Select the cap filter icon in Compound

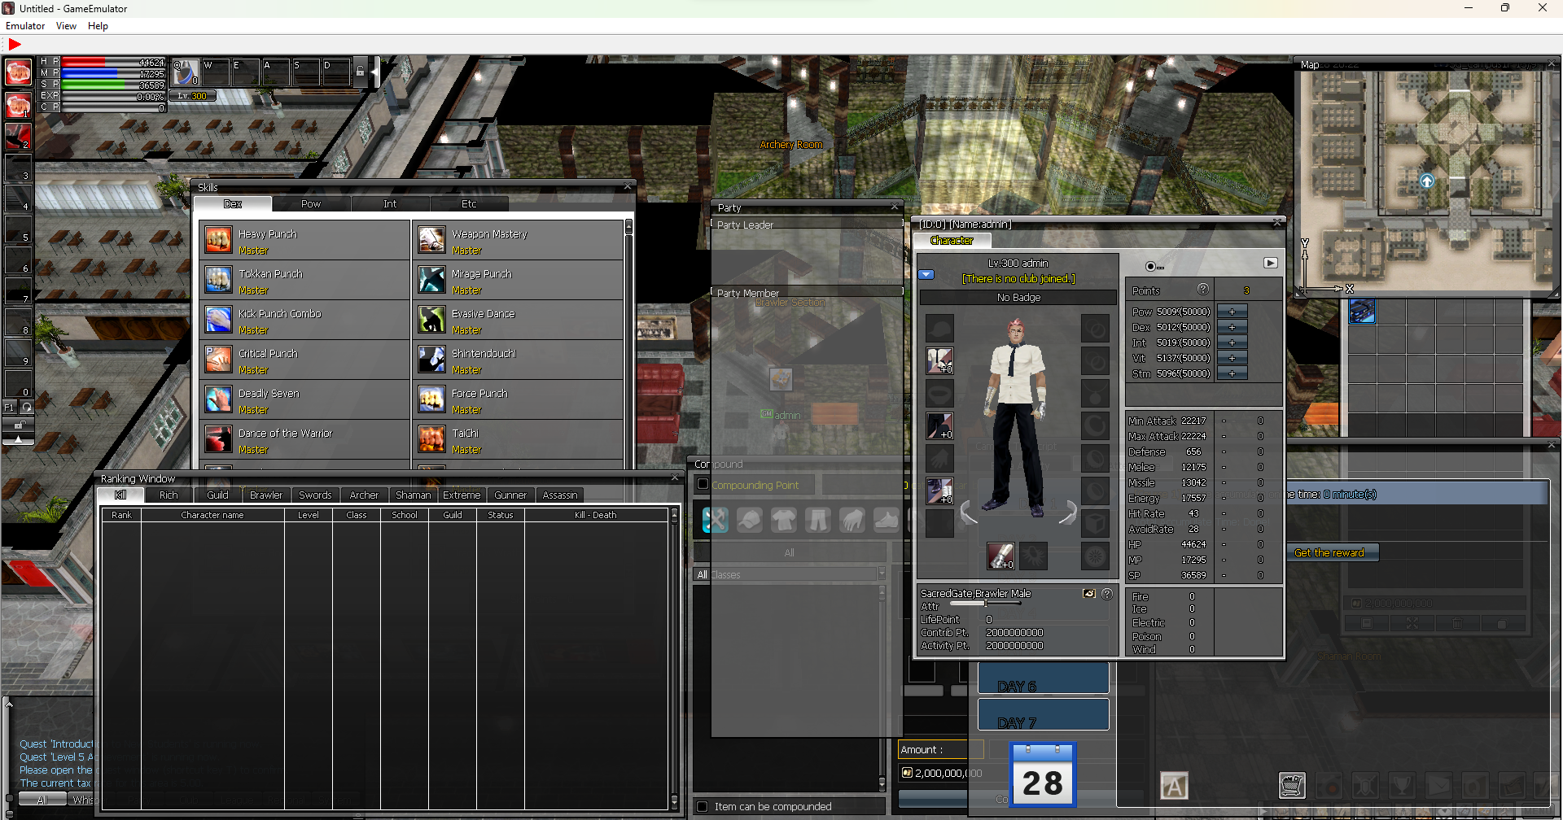[749, 519]
